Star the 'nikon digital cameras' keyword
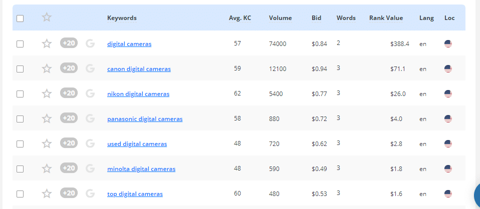This screenshot has height=209, width=480. pyautogui.click(x=47, y=93)
